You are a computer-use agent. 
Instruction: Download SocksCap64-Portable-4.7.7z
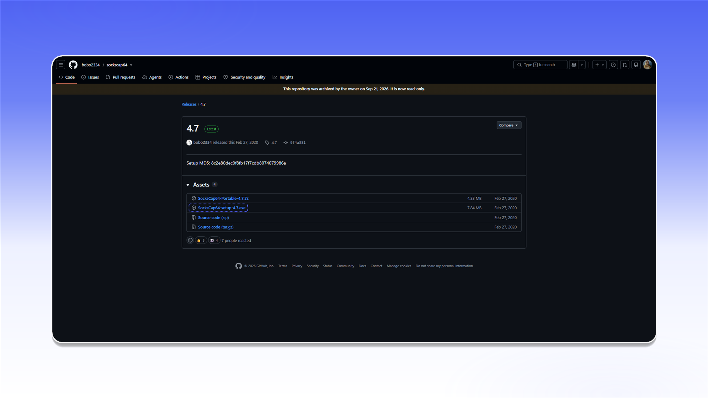pos(223,198)
